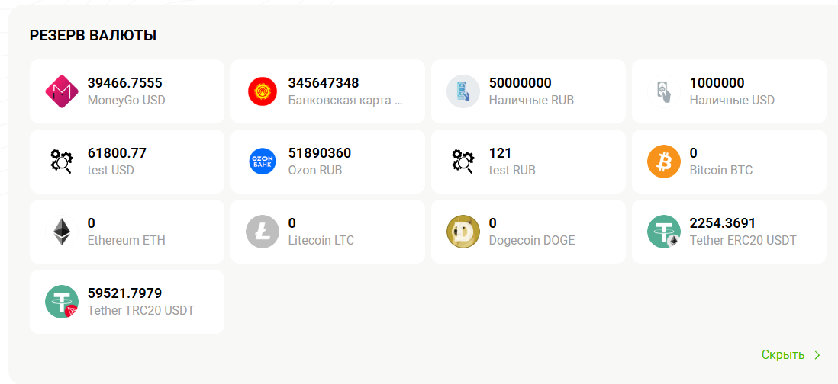Screen dimensions: 838x384
Task: Click the Резерв валюты heading
Action: click(x=93, y=36)
